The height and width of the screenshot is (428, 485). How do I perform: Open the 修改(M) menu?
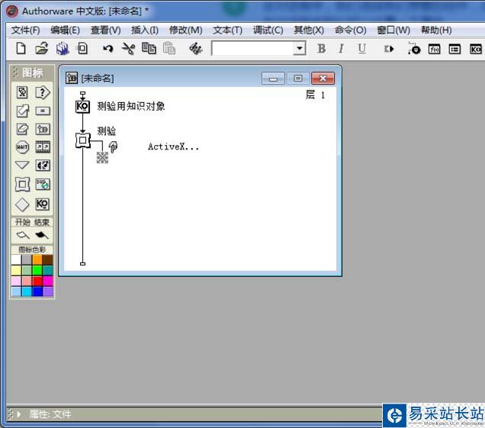[185, 31]
